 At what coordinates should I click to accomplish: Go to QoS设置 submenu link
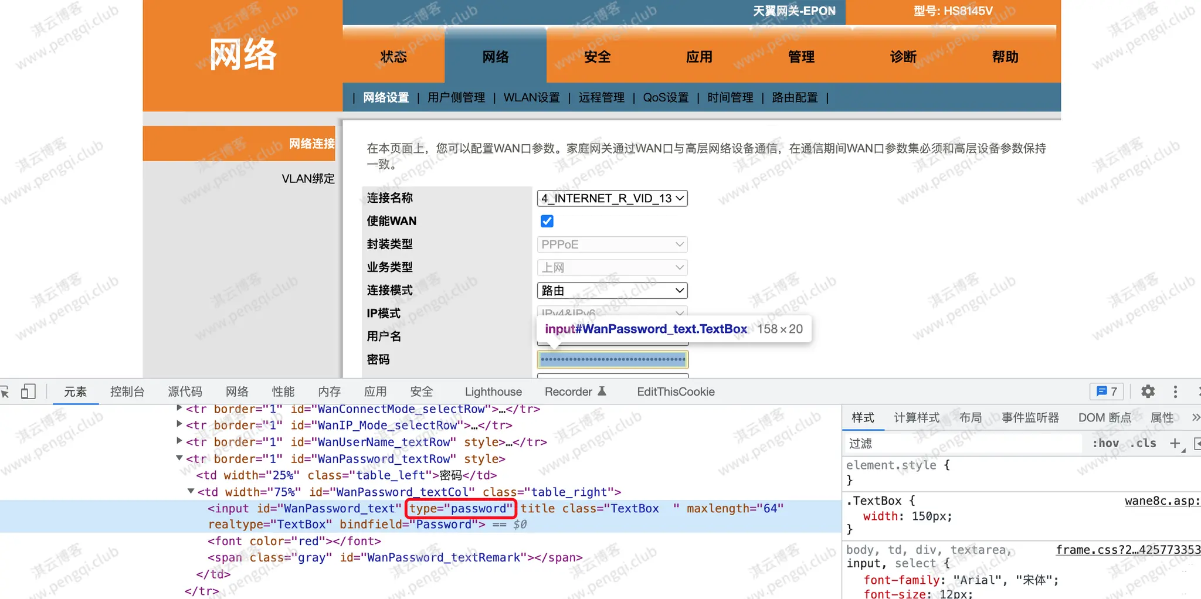click(666, 97)
